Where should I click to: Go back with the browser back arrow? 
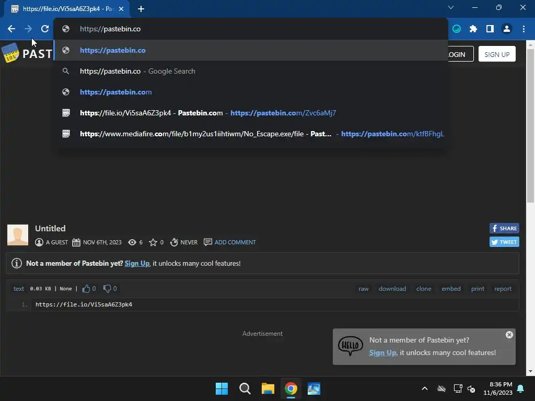(x=11, y=29)
